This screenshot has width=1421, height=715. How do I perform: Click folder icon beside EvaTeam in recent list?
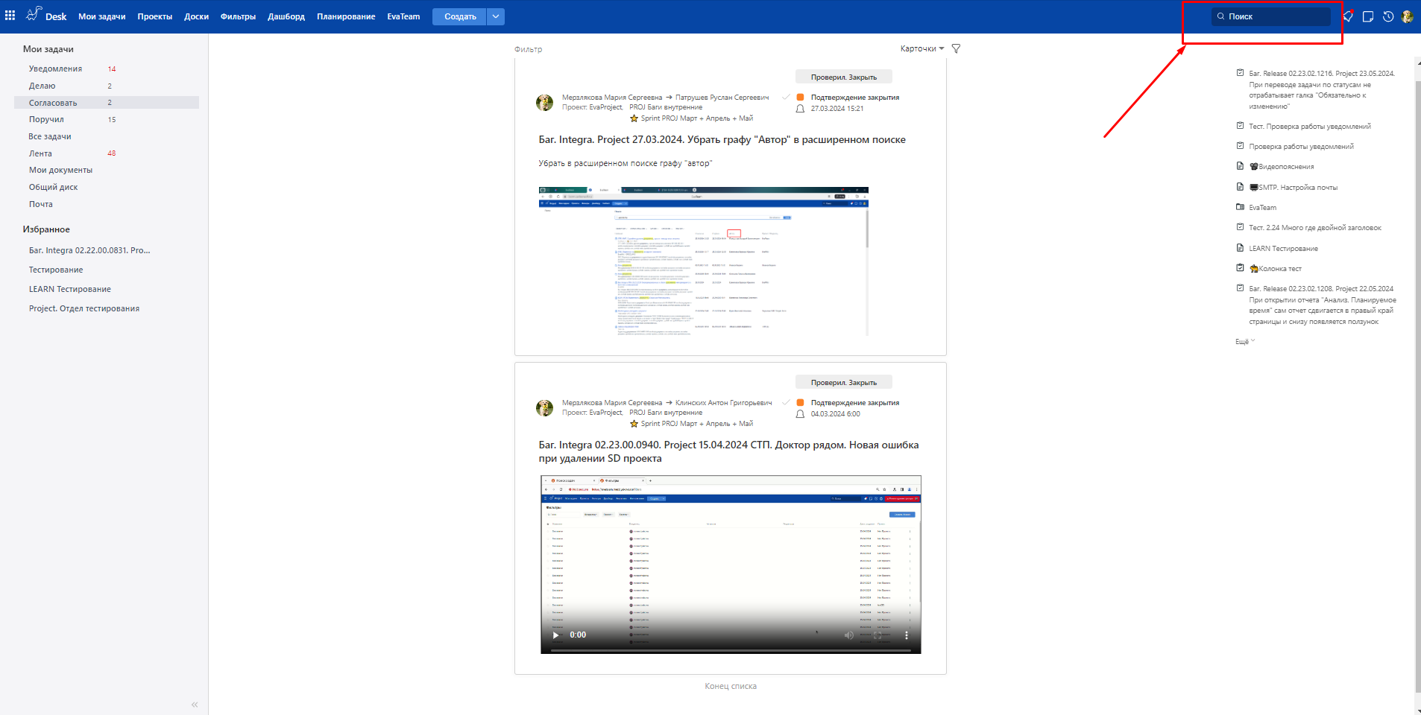click(x=1241, y=207)
